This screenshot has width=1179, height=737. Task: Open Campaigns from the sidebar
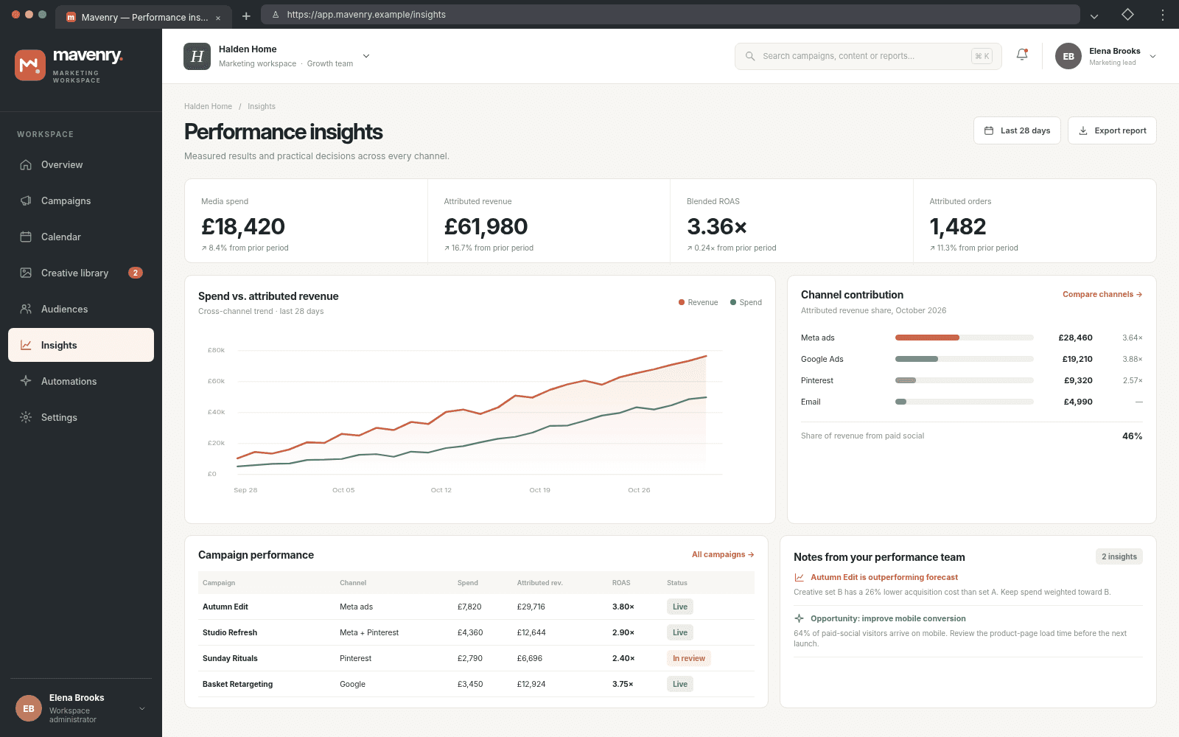pyautogui.click(x=81, y=200)
